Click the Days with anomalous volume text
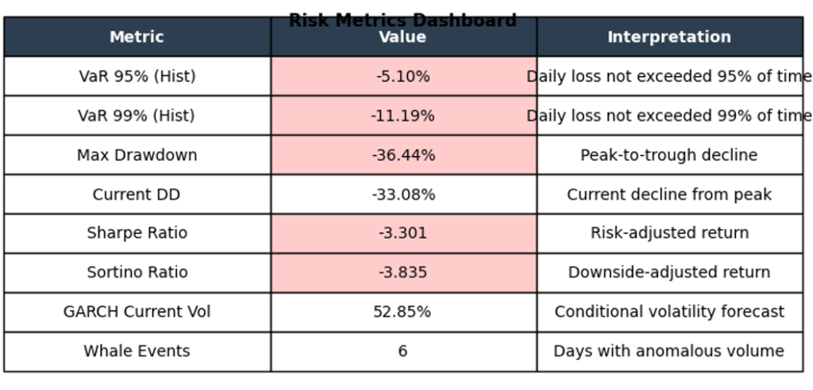The width and height of the screenshot is (813, 390). point(669,351)
